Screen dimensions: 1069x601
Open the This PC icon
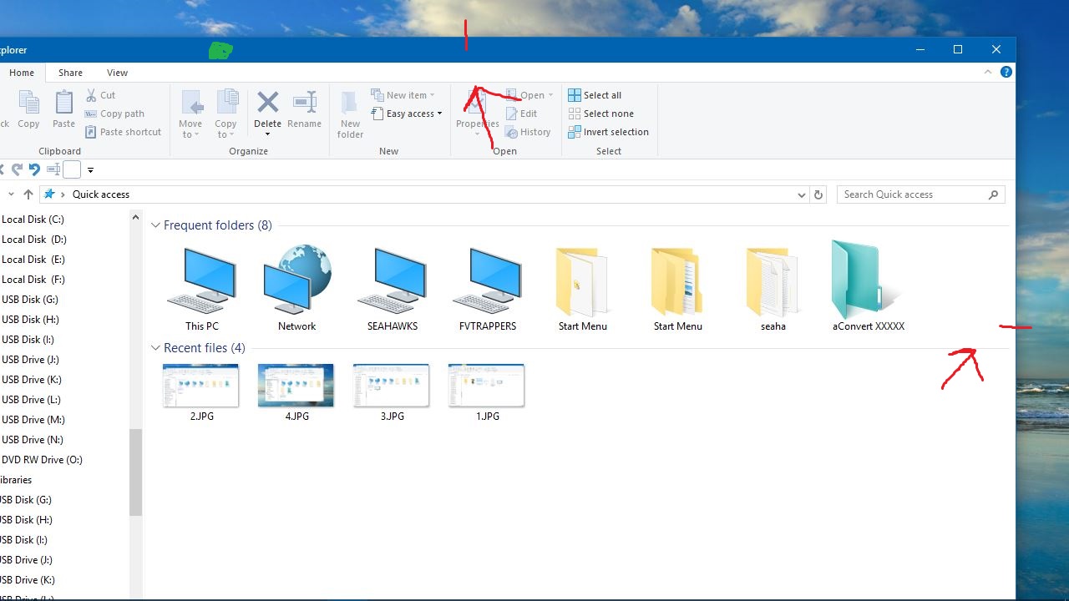pyautogui.click(x=202, y=289)
